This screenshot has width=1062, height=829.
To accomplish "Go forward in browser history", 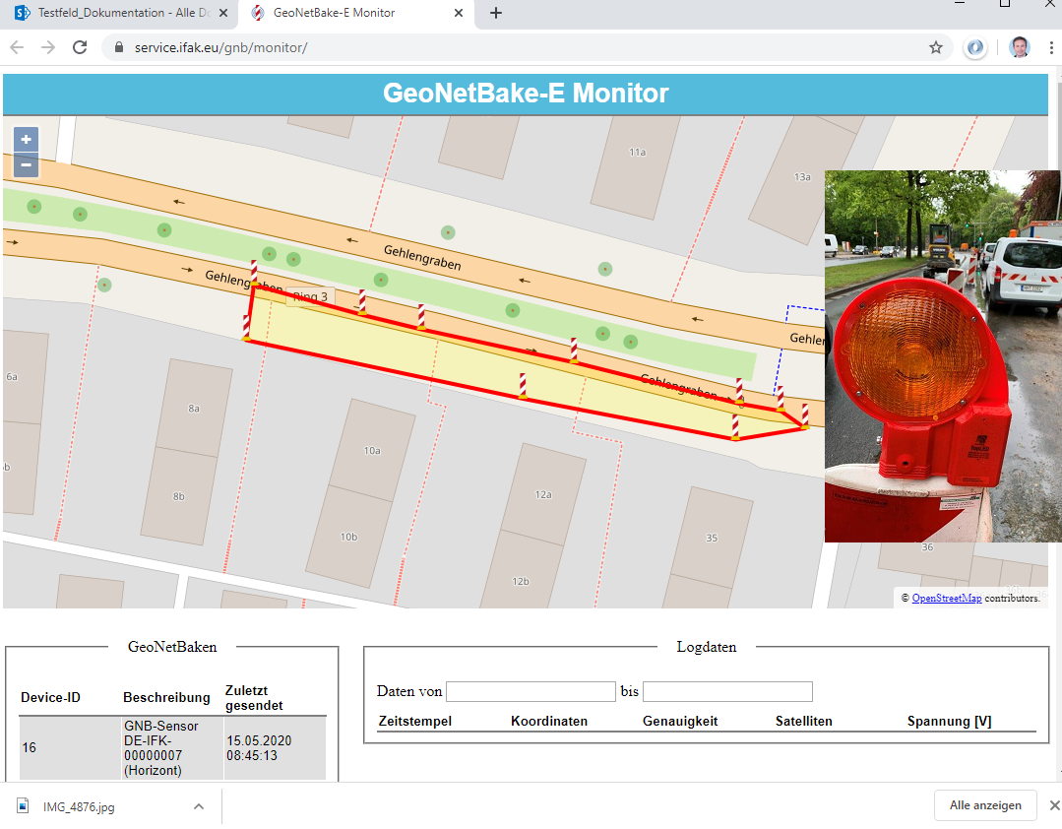I will [x=48, y=47].
